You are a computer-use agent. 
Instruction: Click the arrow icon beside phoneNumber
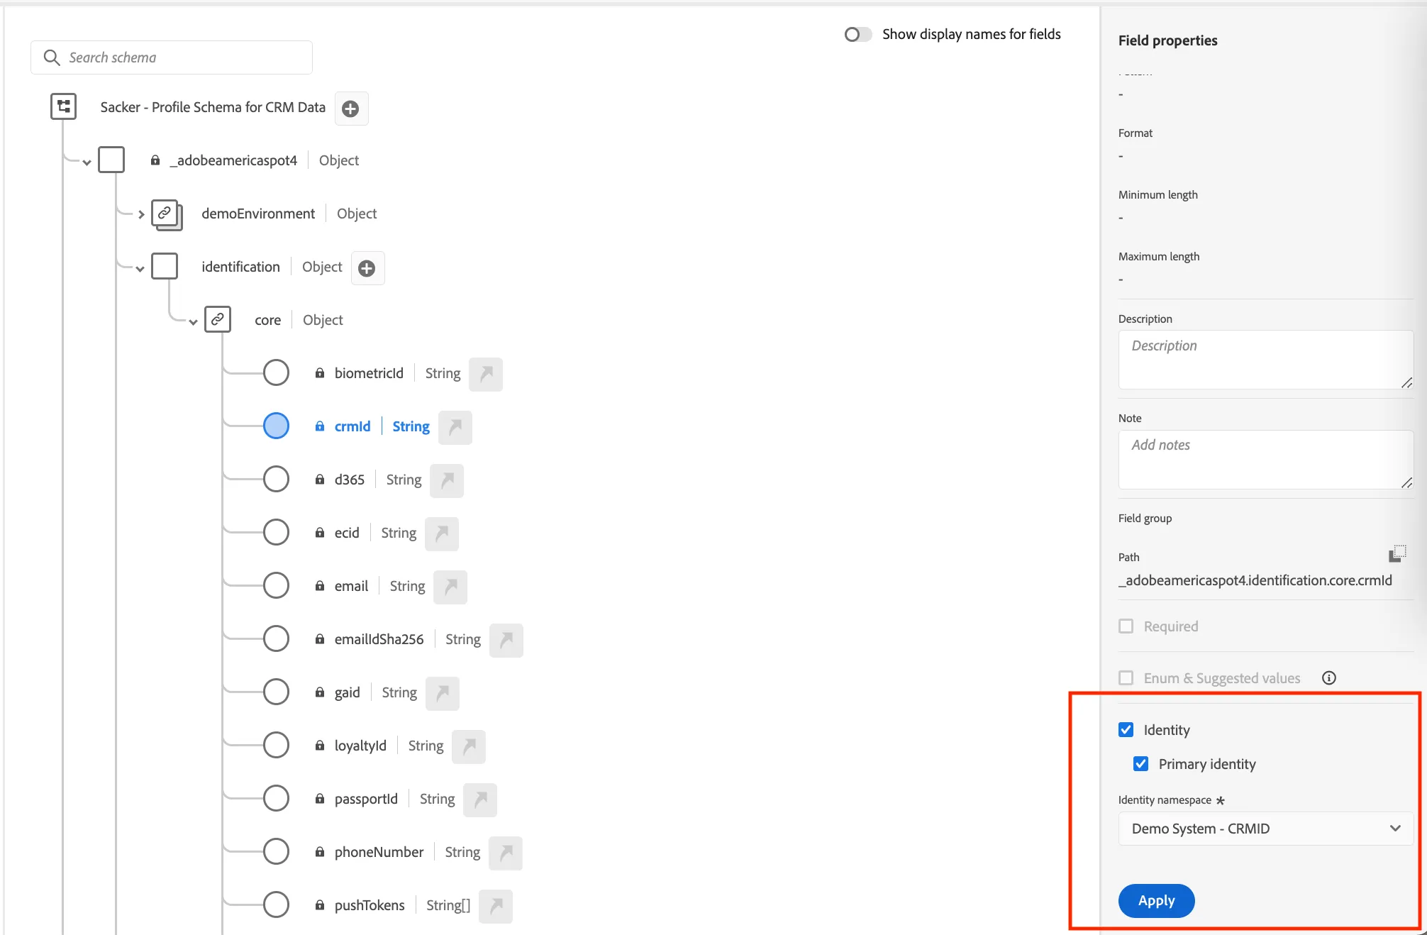(506, 853)
